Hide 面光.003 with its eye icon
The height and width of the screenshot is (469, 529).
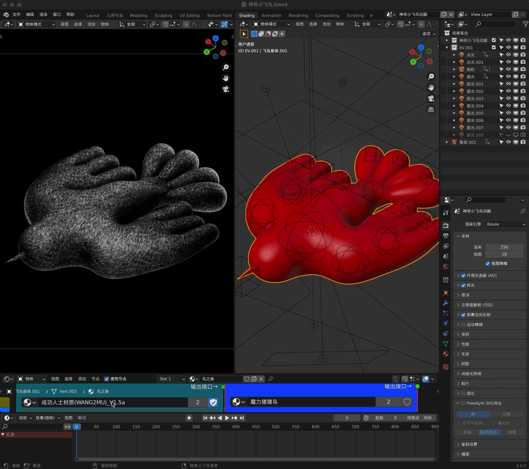(x=509, y=99)
